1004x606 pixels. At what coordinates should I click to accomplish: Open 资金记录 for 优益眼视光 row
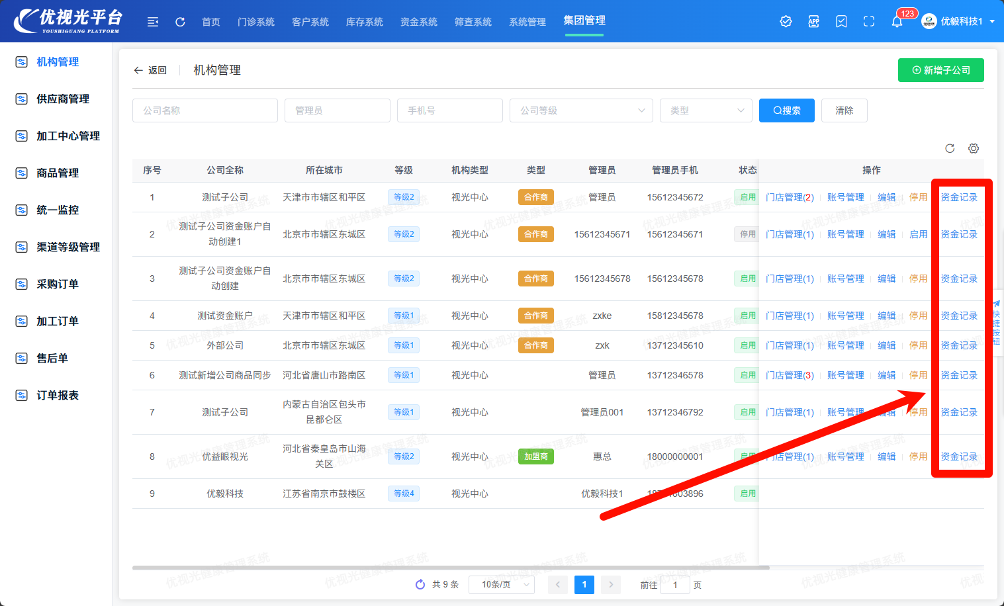(959, 456)
